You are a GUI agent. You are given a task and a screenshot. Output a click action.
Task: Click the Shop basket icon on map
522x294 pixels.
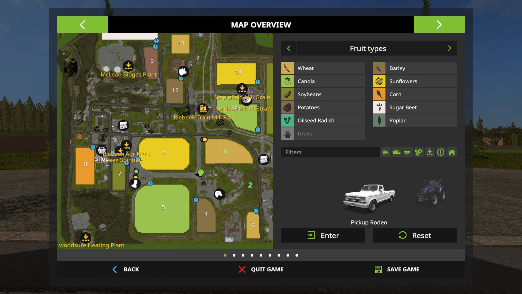pos(102,150)
